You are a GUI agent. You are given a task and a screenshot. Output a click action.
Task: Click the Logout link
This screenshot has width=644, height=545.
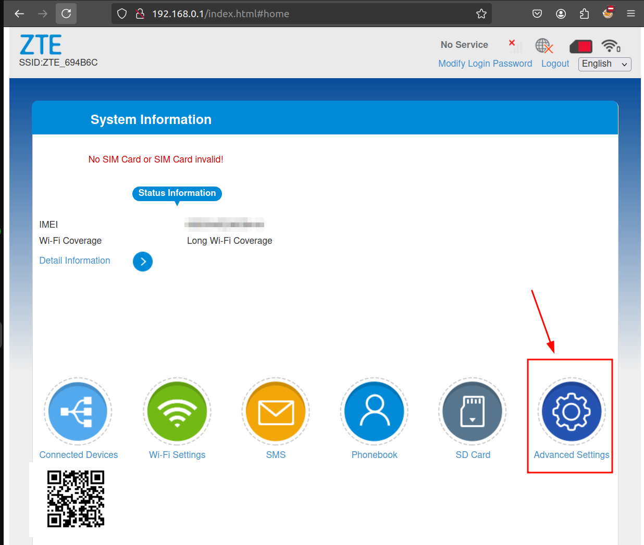coord(555,64)
